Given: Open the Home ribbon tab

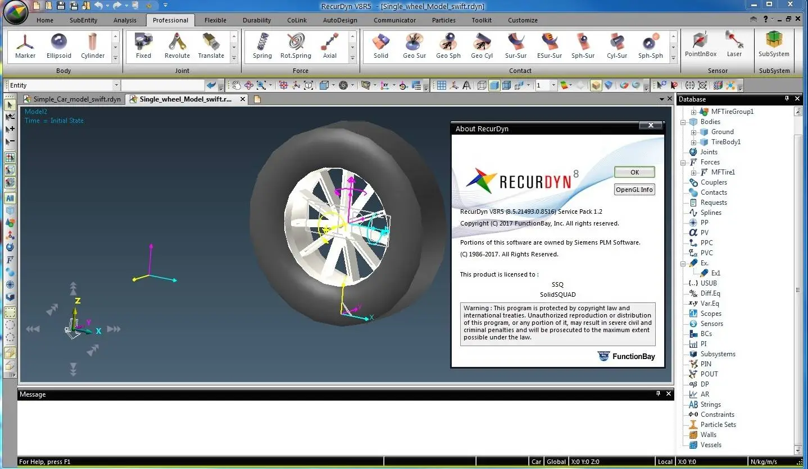Looking at the screenshot, I should coord(45,20).
